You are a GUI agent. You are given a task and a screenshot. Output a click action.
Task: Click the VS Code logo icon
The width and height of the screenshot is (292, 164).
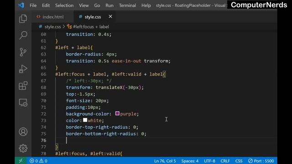click(x=21, y=5)
